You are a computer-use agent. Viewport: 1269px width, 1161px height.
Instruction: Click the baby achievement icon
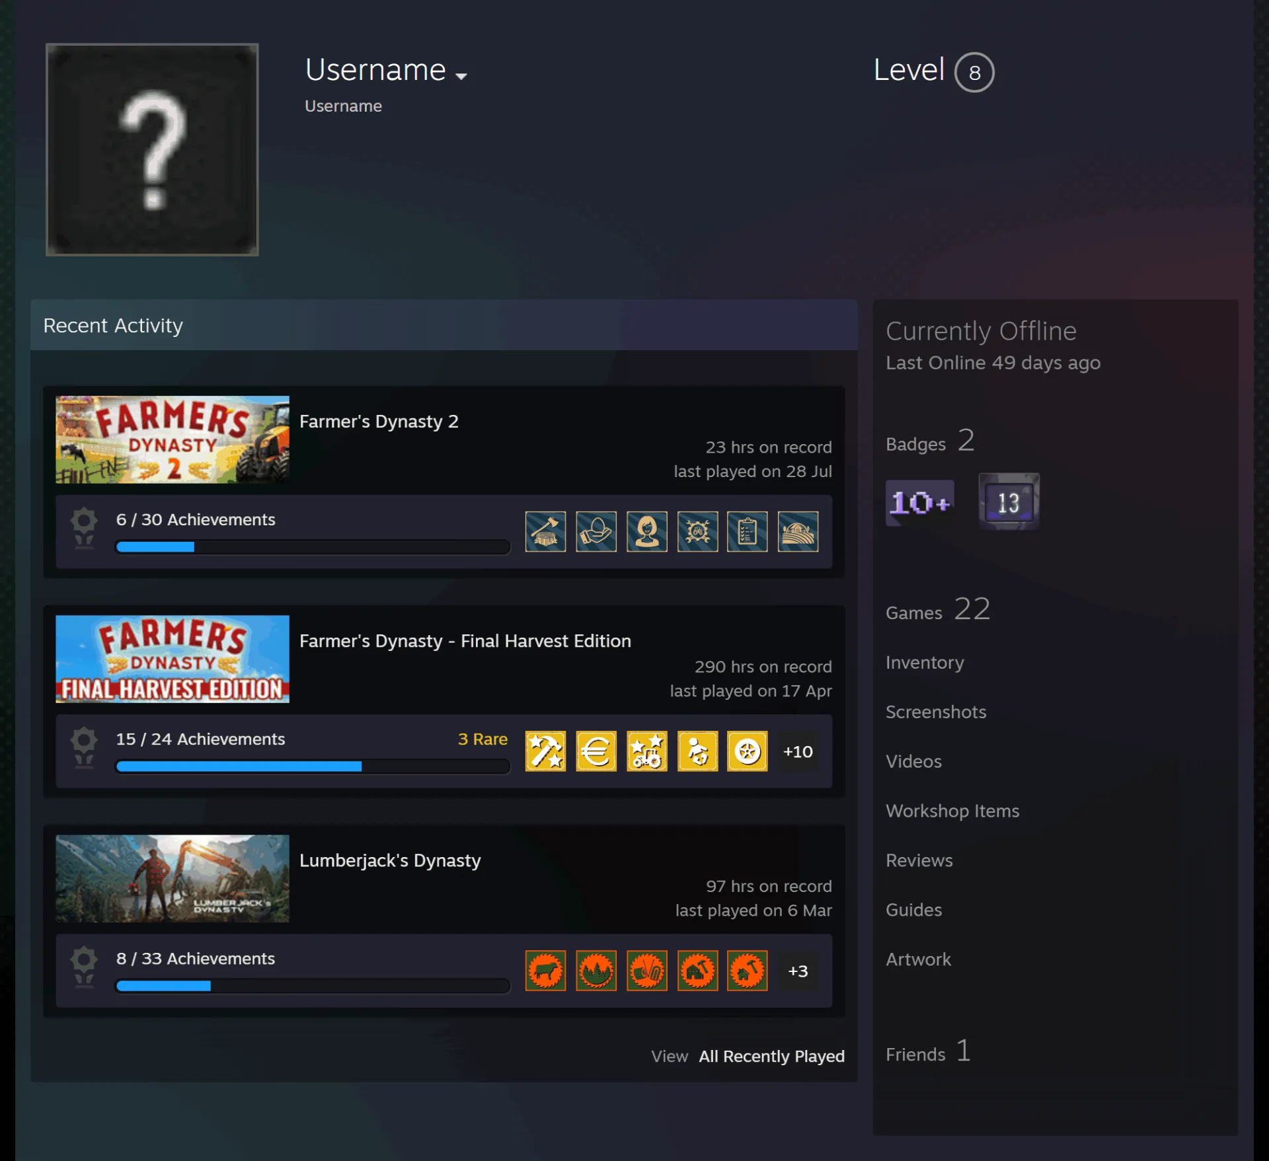697,751
